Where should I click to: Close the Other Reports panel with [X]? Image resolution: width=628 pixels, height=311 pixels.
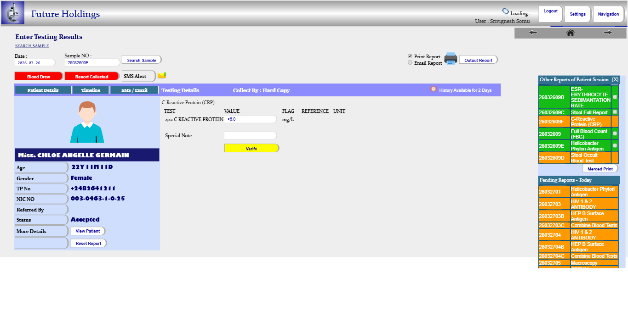click(x=615, y=80)
